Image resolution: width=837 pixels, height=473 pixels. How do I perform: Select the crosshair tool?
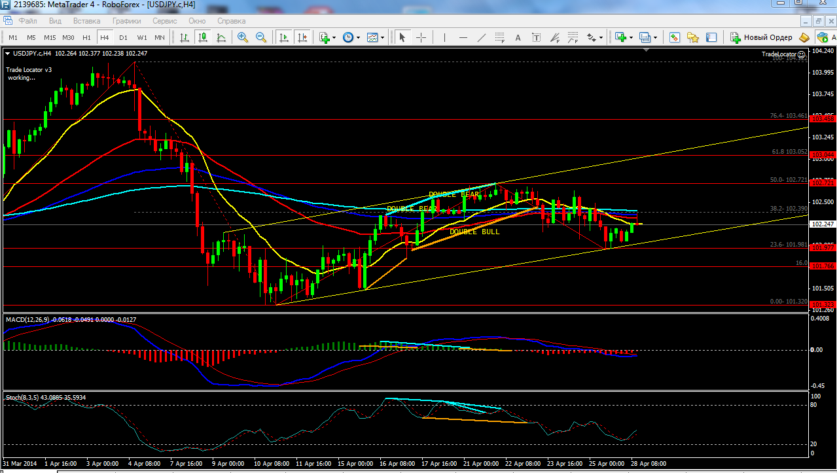click(421, 37)
